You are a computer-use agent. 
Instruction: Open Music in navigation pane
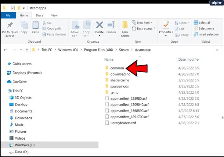19,125
